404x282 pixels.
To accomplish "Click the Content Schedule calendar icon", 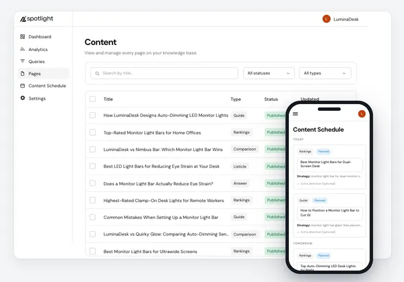I will (x=22, y=86).
